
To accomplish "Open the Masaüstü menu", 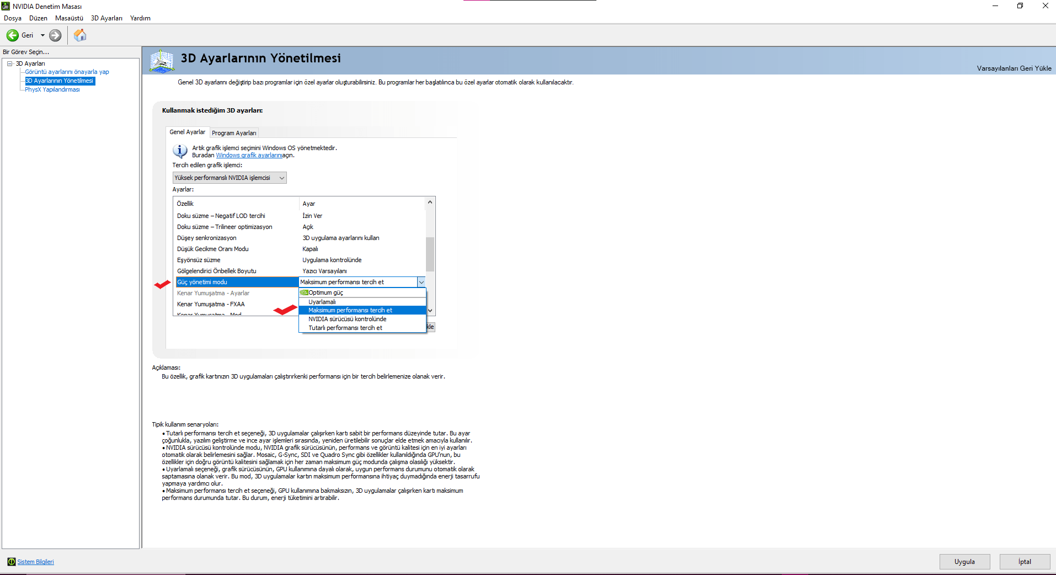I will (x=69, y=18).
